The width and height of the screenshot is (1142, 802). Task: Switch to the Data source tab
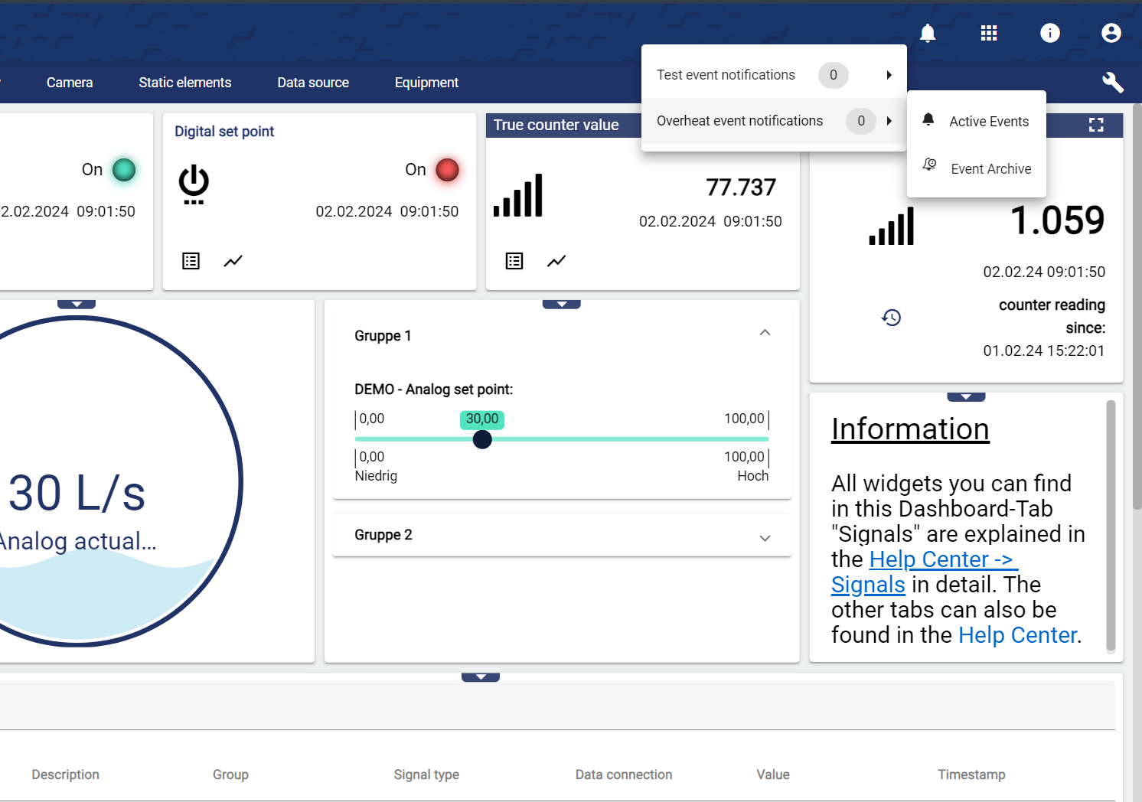[x=313, y=83]
